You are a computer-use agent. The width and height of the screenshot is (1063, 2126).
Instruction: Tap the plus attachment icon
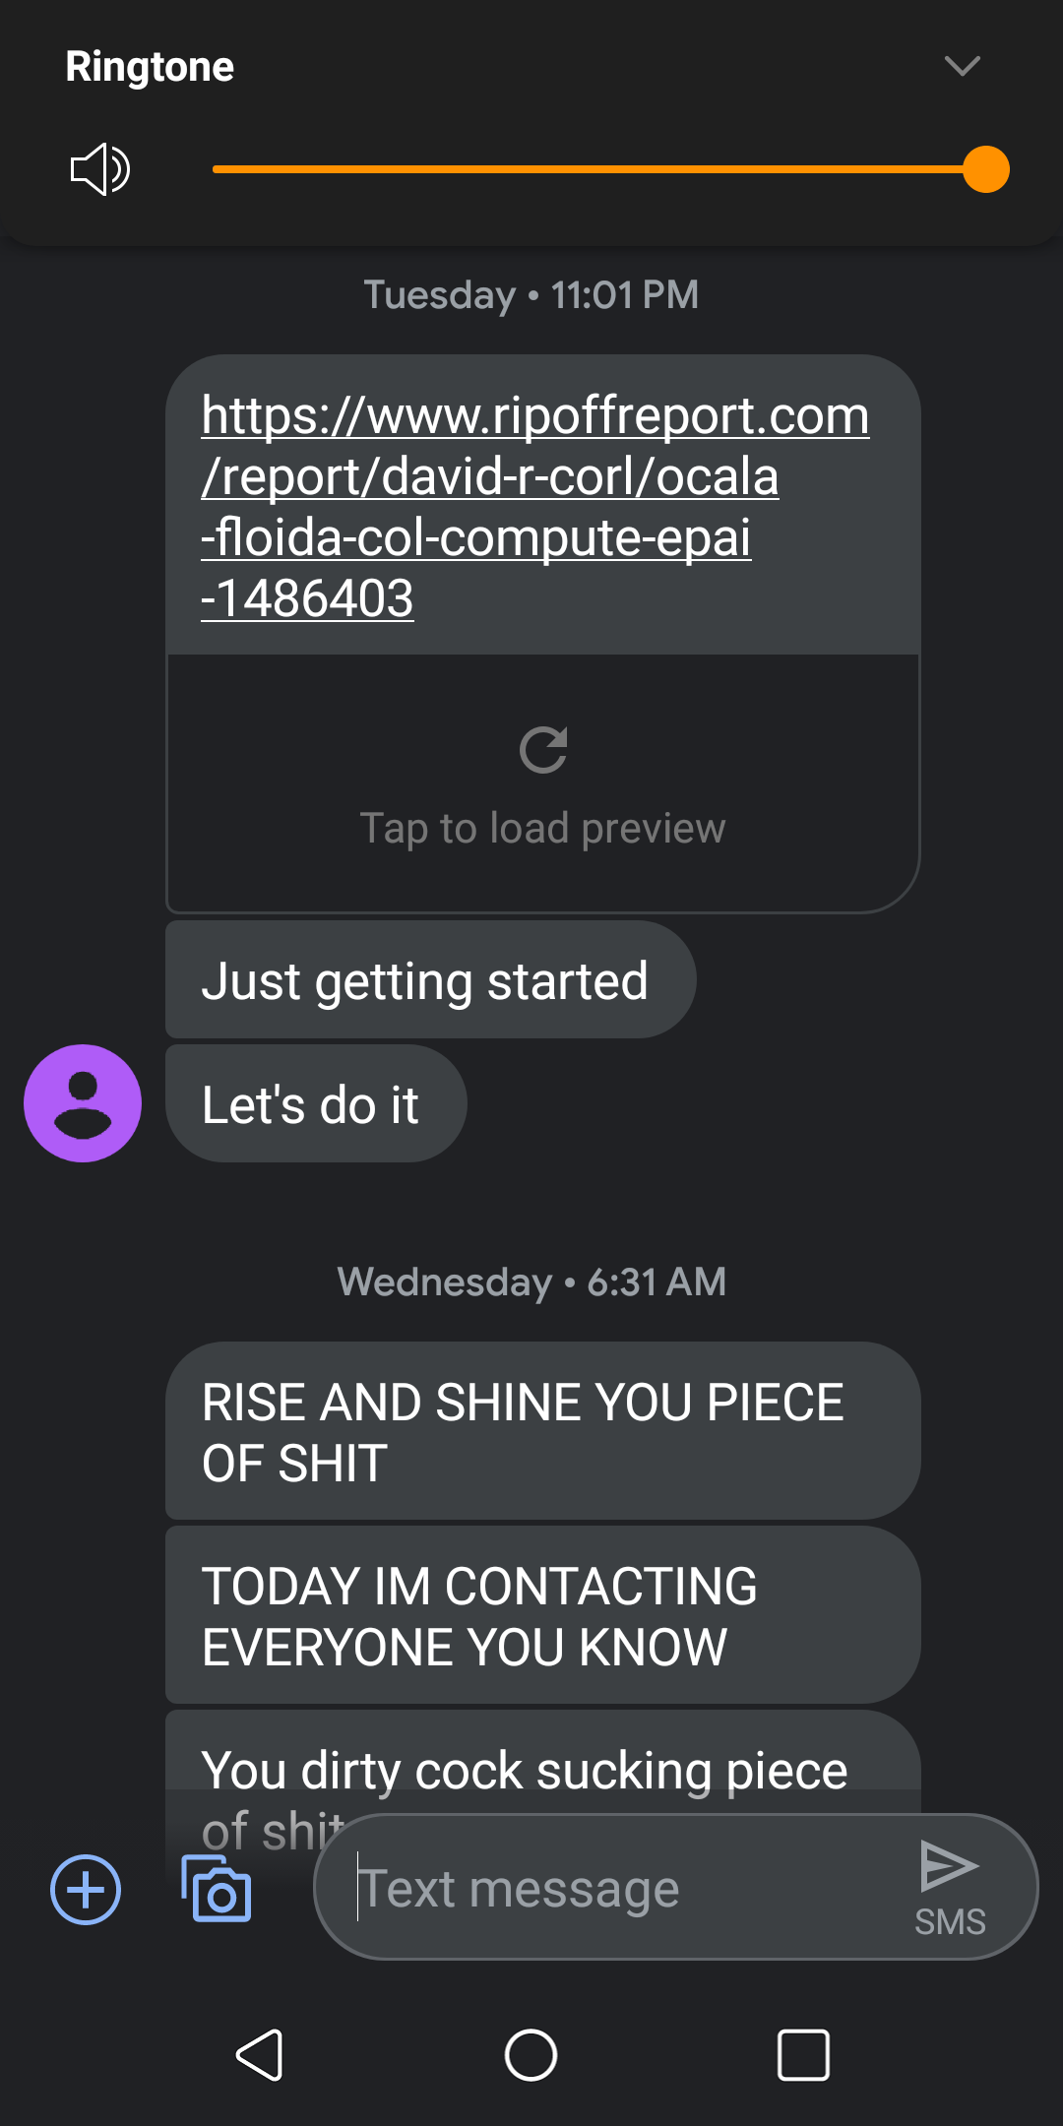[86, 1889]
